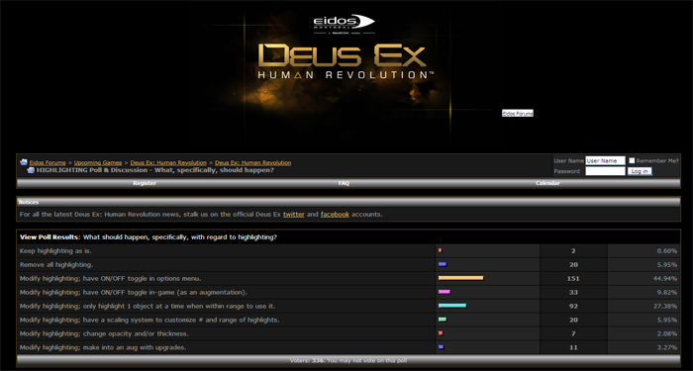Click the Deus Ex Human Revolution banner logo
Screen dimensions: 693x371
[x=343, y=61]
